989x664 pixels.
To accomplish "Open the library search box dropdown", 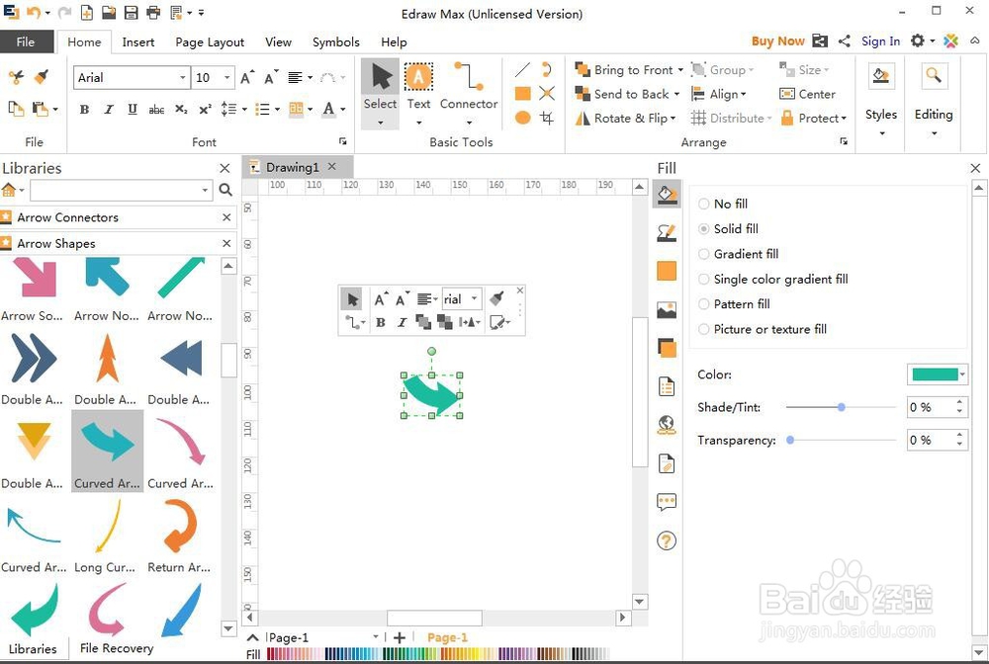I will click(205, 190).
